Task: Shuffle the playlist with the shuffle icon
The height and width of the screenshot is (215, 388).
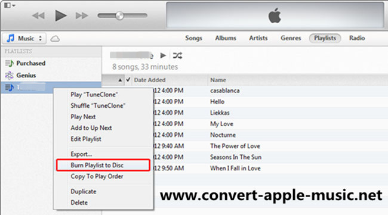Action: point(177,55)
